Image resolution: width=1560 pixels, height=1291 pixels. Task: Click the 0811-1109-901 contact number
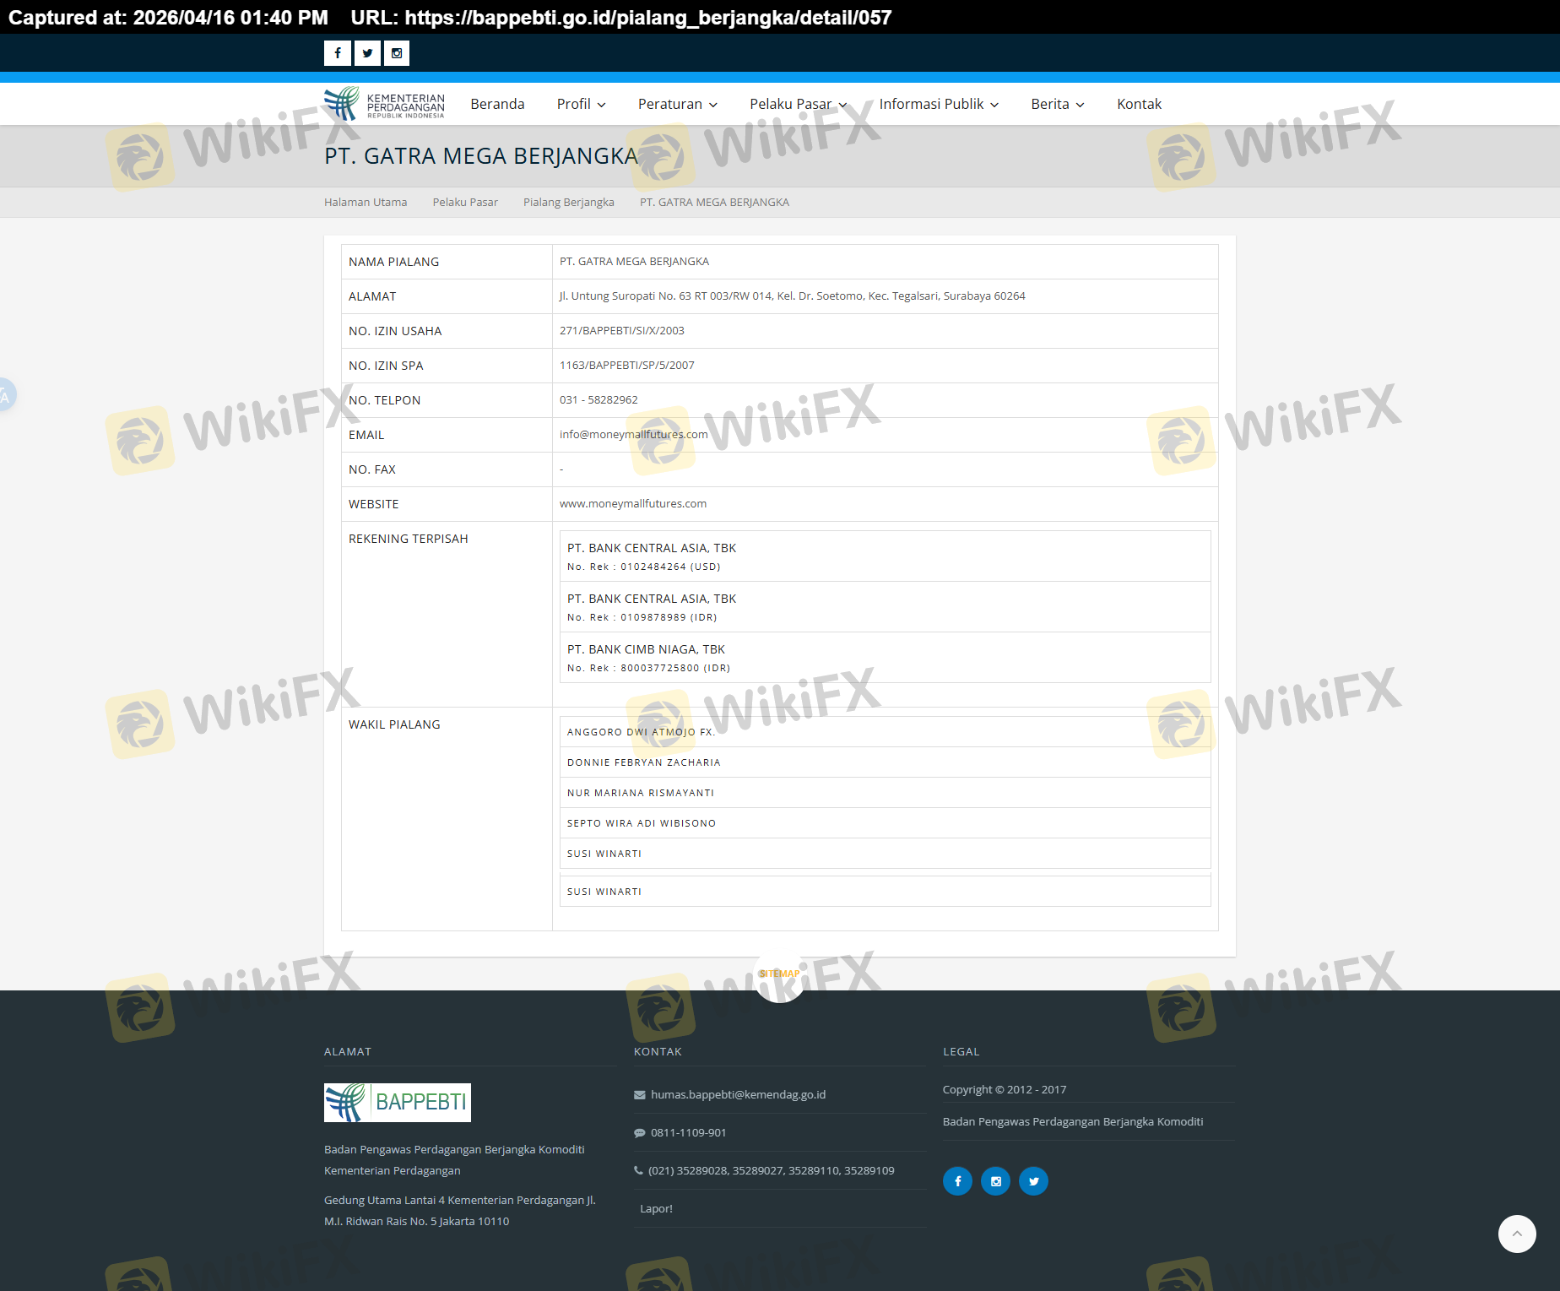pyautogui.click(x=688, y=1132)
